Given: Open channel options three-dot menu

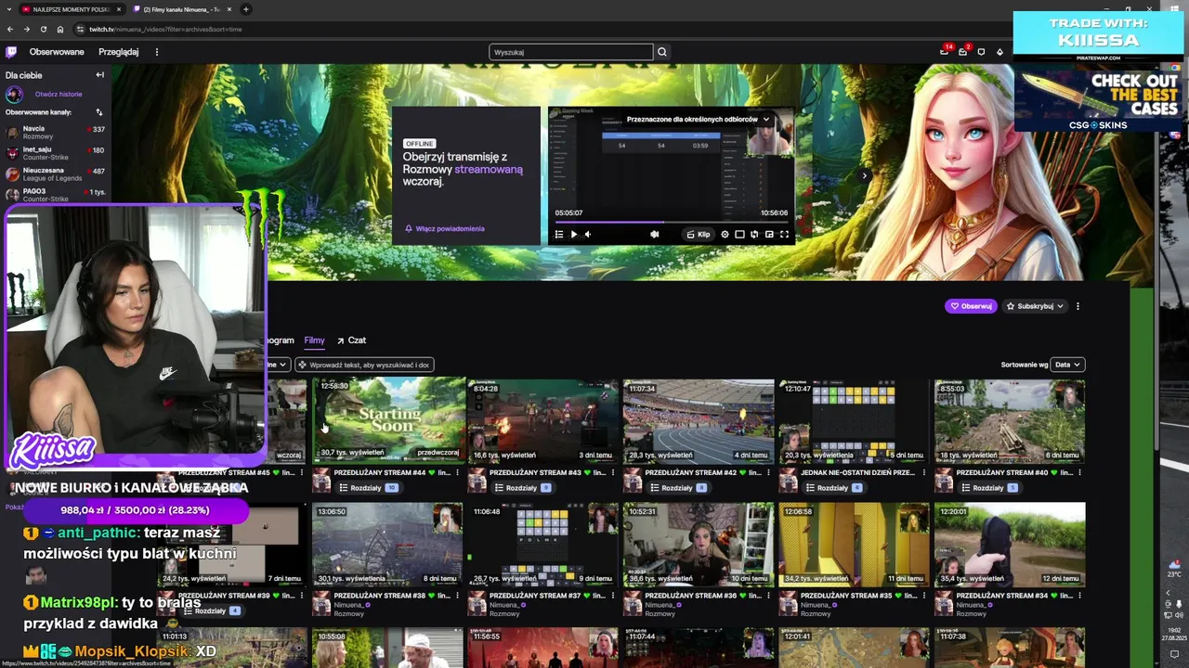Looking at the screenshot, I should point(1078,306).
